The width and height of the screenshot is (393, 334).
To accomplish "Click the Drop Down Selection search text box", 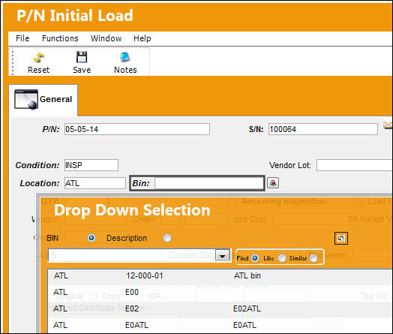I will 132,255.
